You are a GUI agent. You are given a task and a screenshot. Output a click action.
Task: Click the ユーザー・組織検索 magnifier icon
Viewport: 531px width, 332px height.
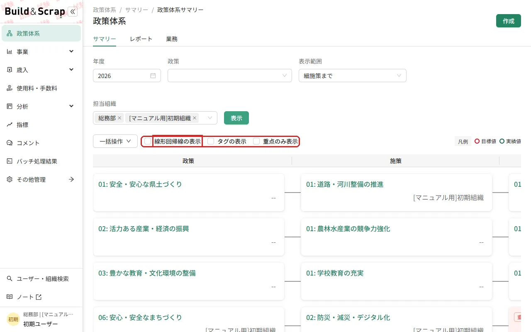(10, 279)
